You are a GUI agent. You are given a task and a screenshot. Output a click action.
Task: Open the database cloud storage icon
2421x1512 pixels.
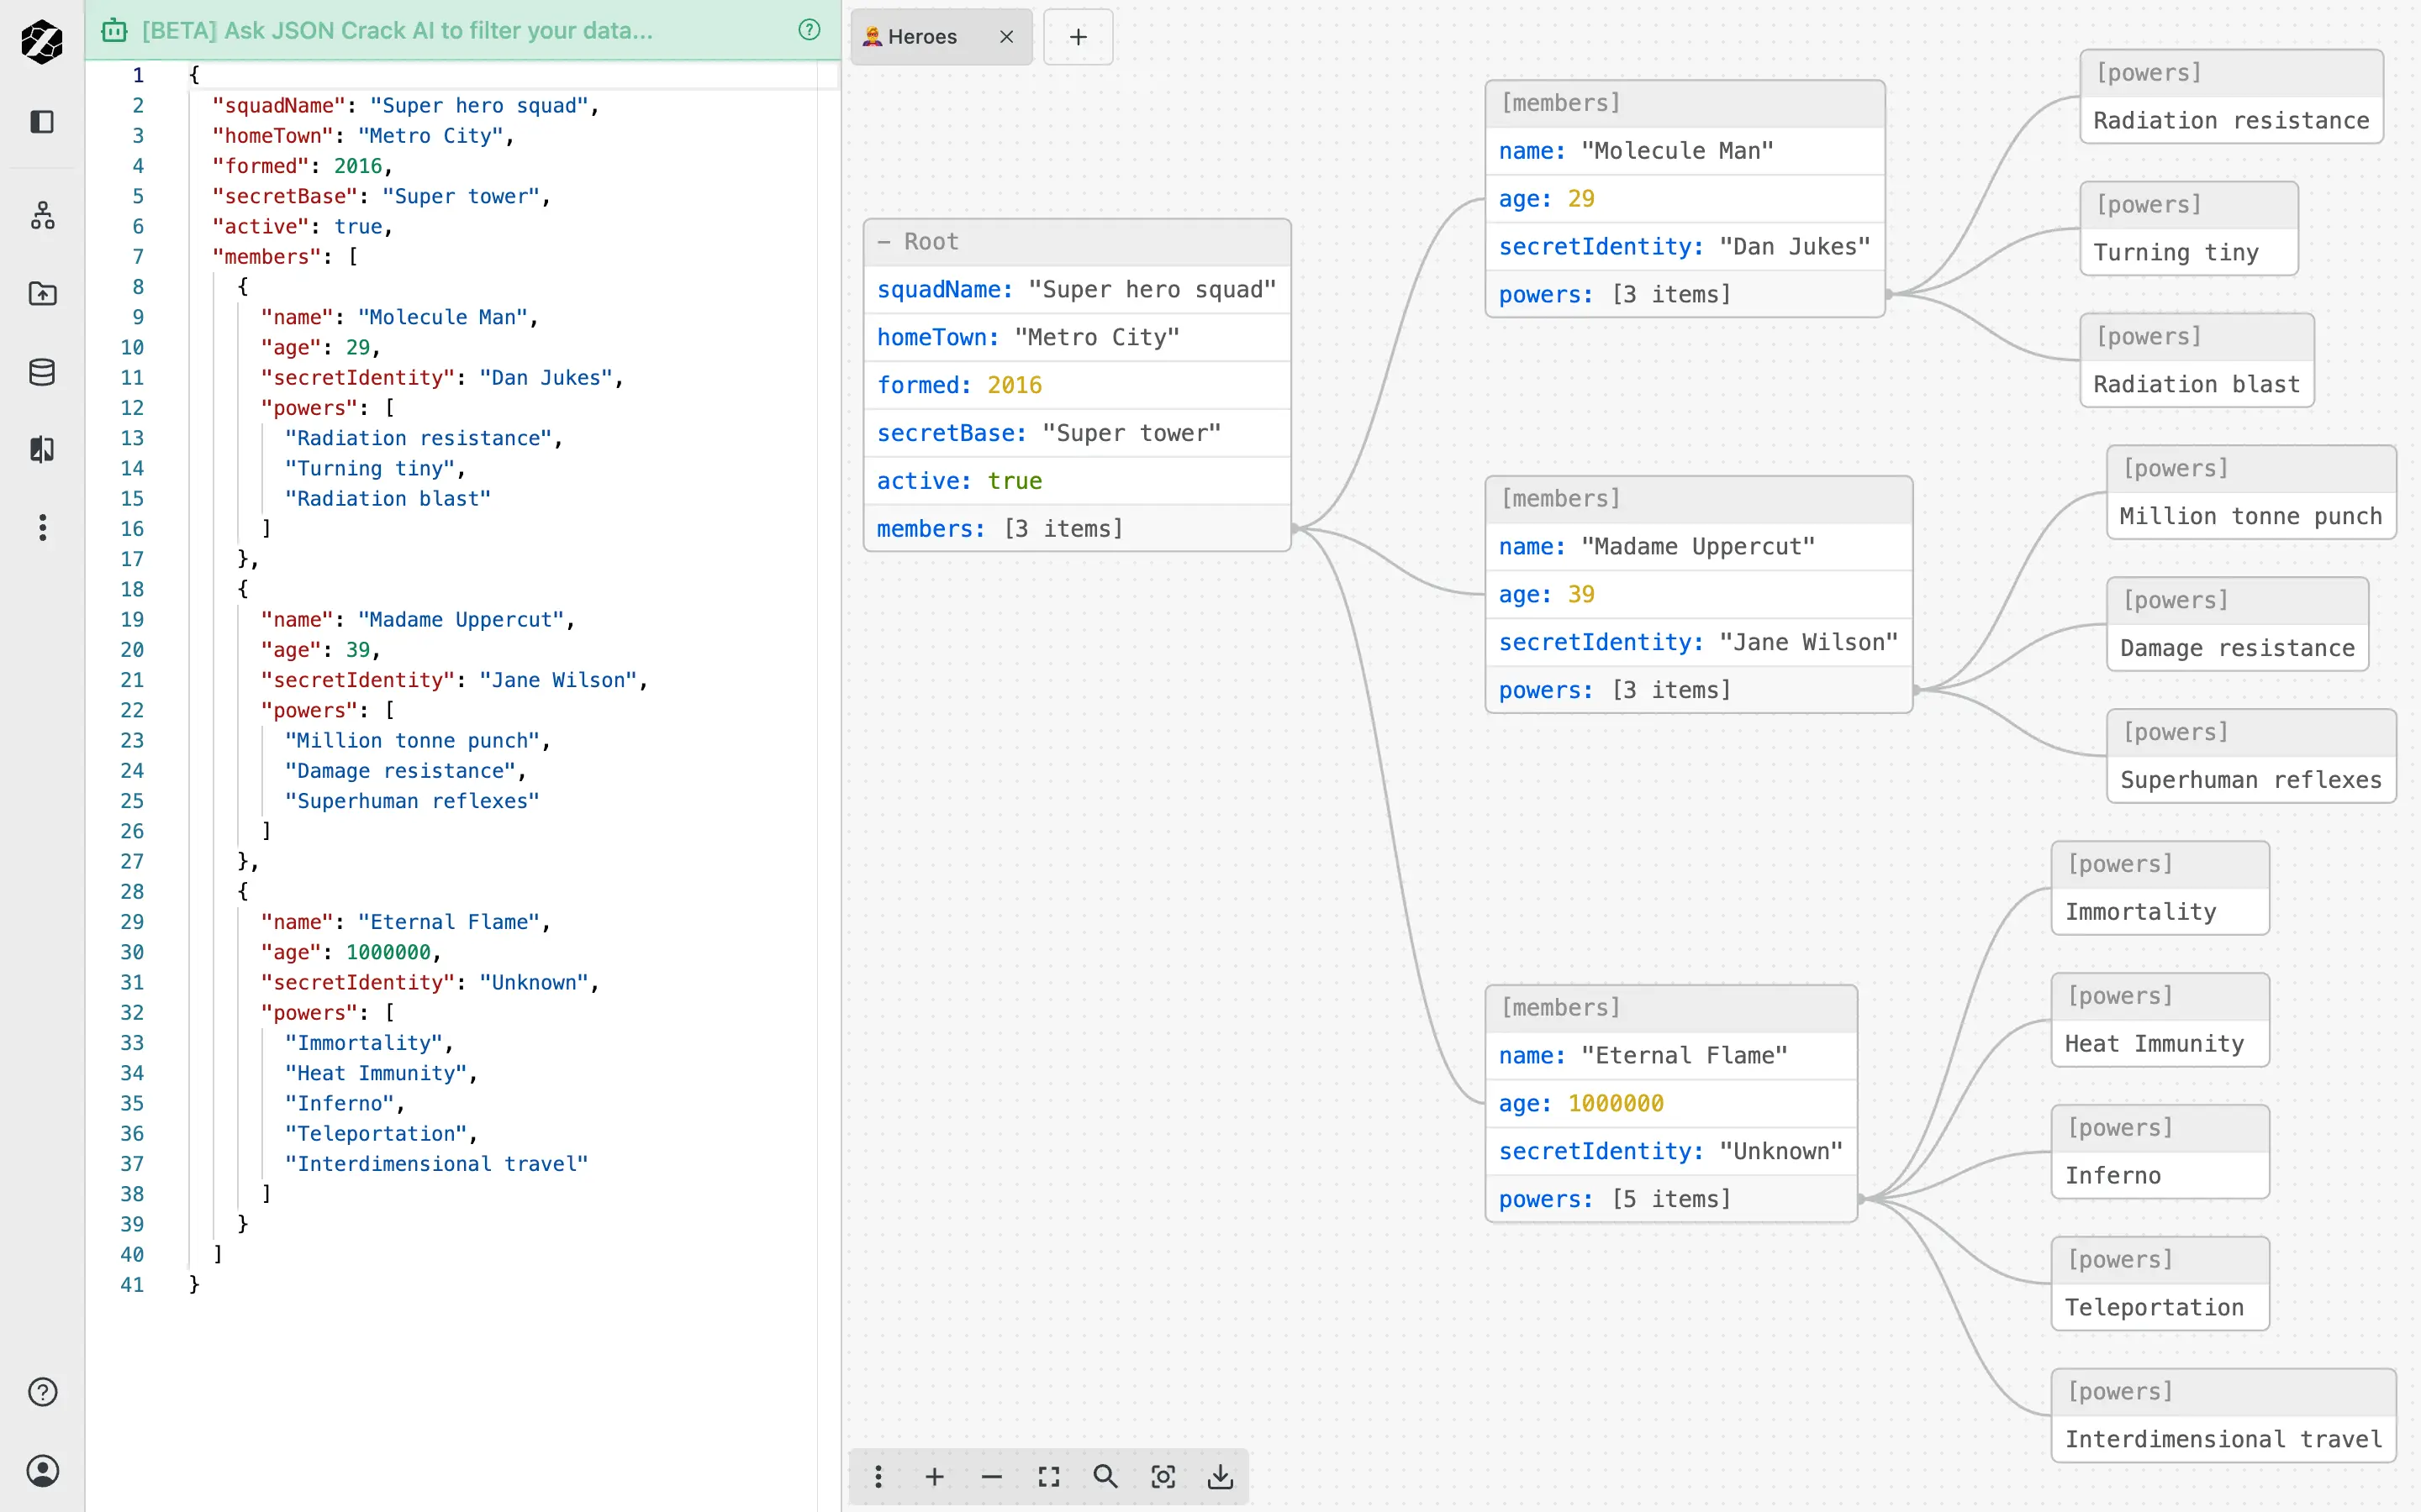pyautogui.click(x=42, y=372)
